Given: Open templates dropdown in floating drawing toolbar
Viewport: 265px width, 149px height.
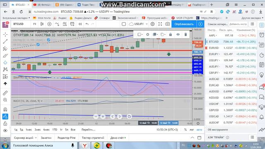Looking at the screenshot, I should [x=140, y=34].
